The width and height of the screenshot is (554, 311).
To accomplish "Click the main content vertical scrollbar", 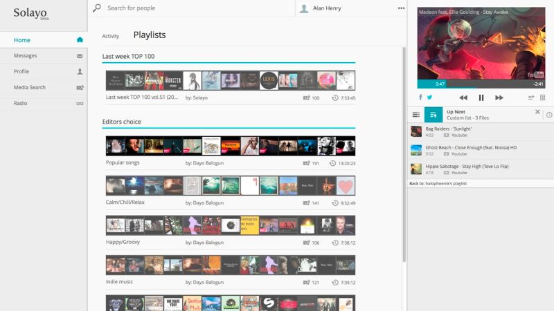I will (404, 154).
